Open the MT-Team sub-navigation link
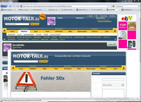Viewport: 141px width, 102px height. click(39, 35)
